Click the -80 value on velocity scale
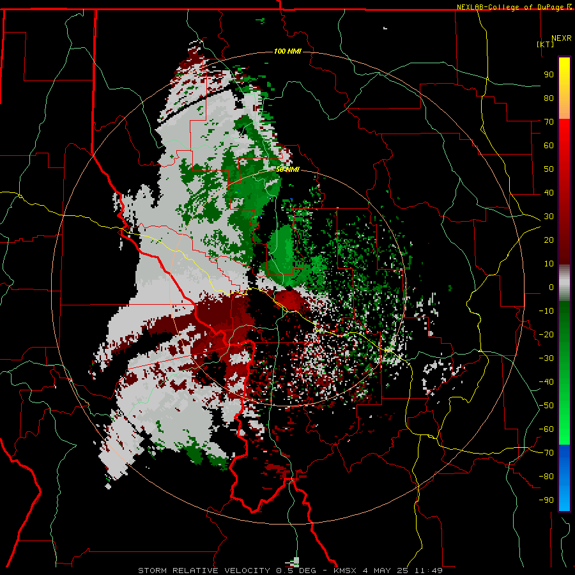The image size is (575, 575). click(x=546, y=477)
